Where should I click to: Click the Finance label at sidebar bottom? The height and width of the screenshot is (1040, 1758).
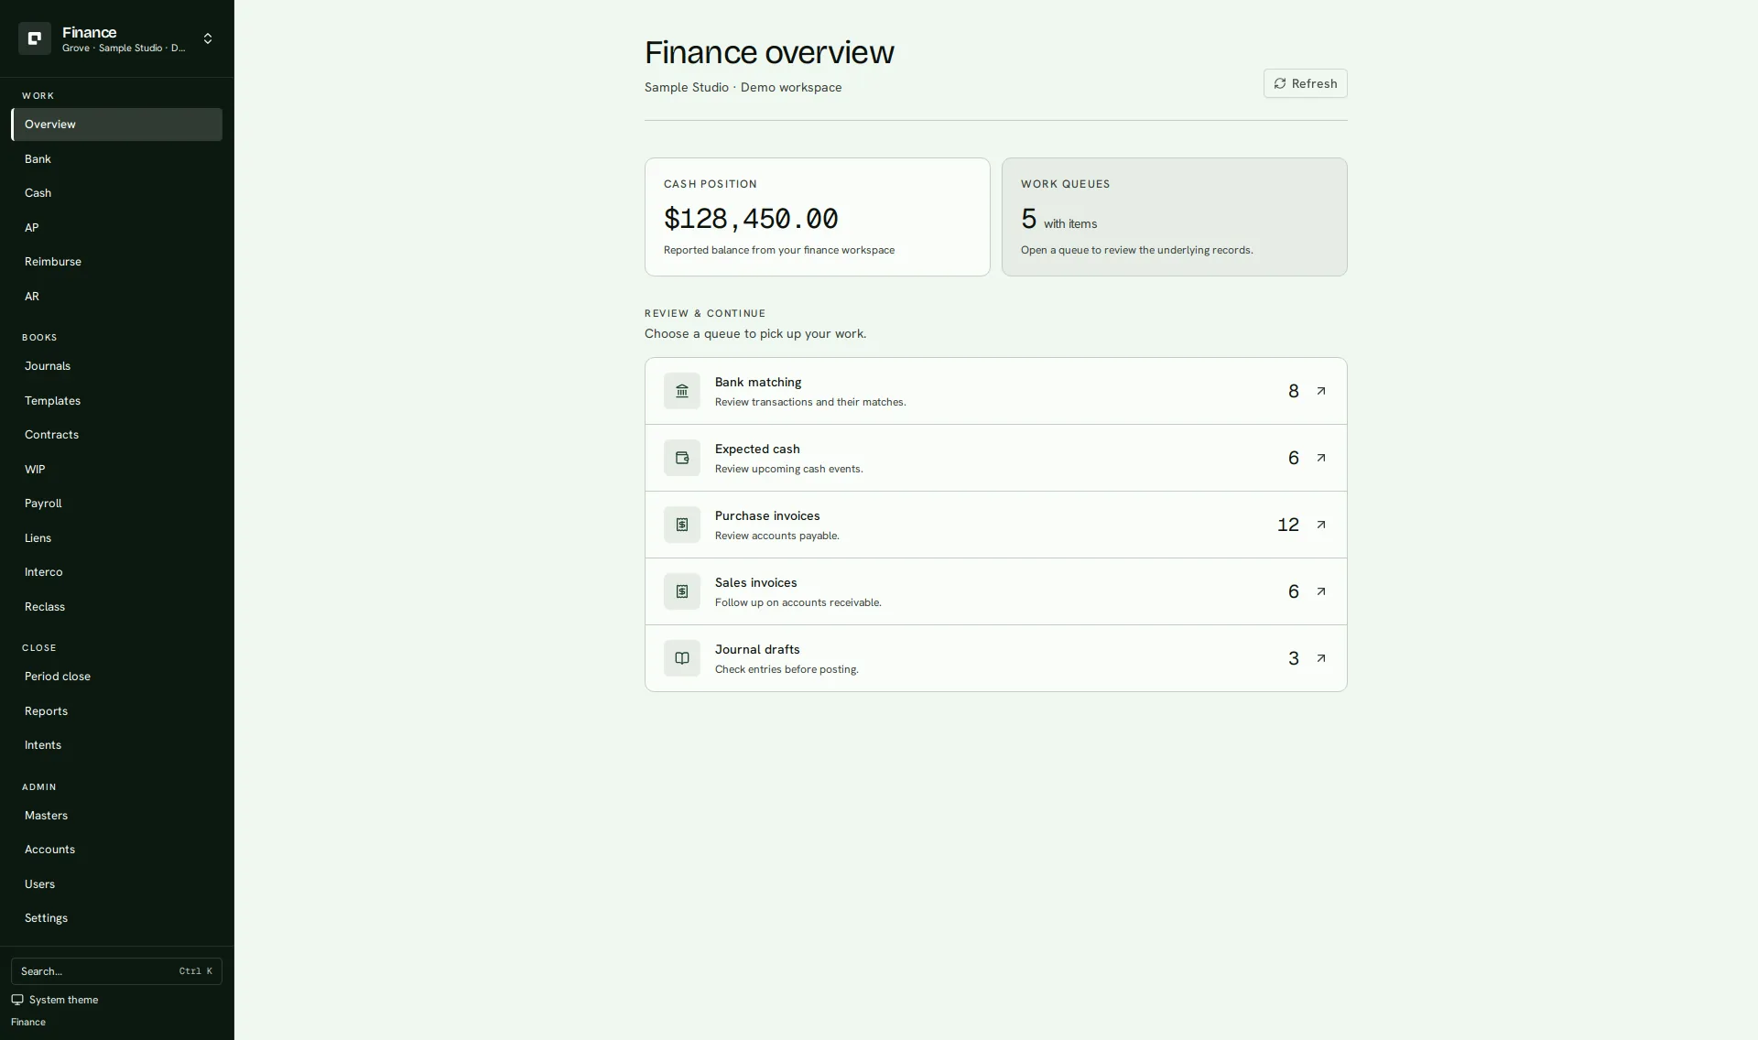[28, 1022]
